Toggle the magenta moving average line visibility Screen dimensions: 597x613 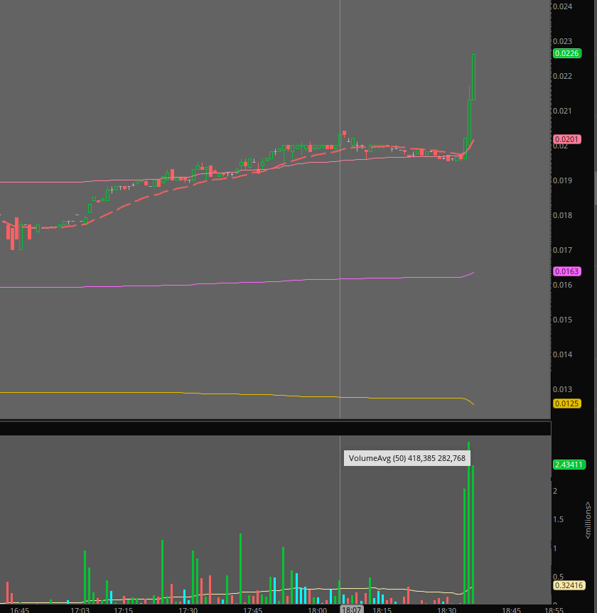(213, 284)
